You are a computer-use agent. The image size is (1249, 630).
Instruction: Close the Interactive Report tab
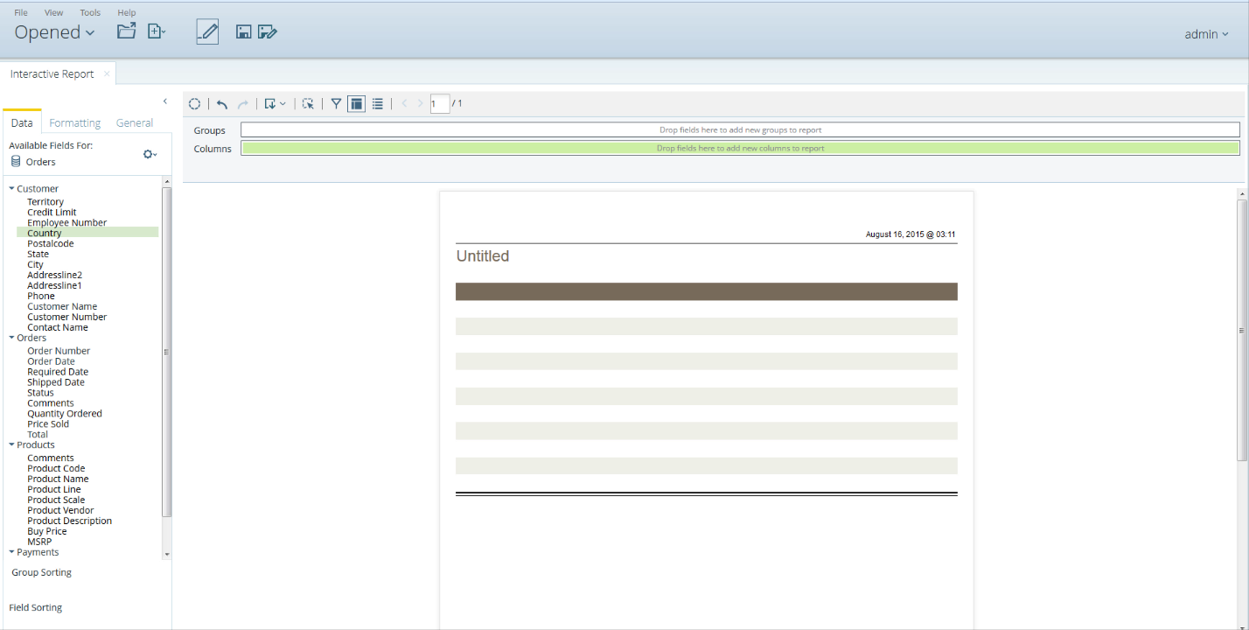[107, 73]
